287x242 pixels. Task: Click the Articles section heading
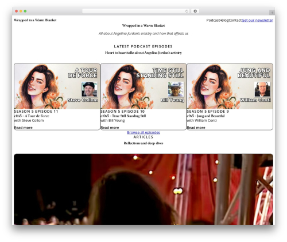click(143, 137)
